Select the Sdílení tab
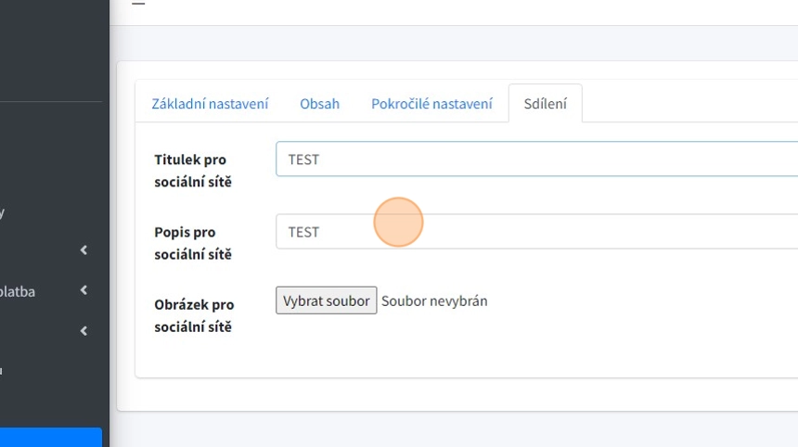This screenshot has height=447, width=798. (x=545, y=104)
